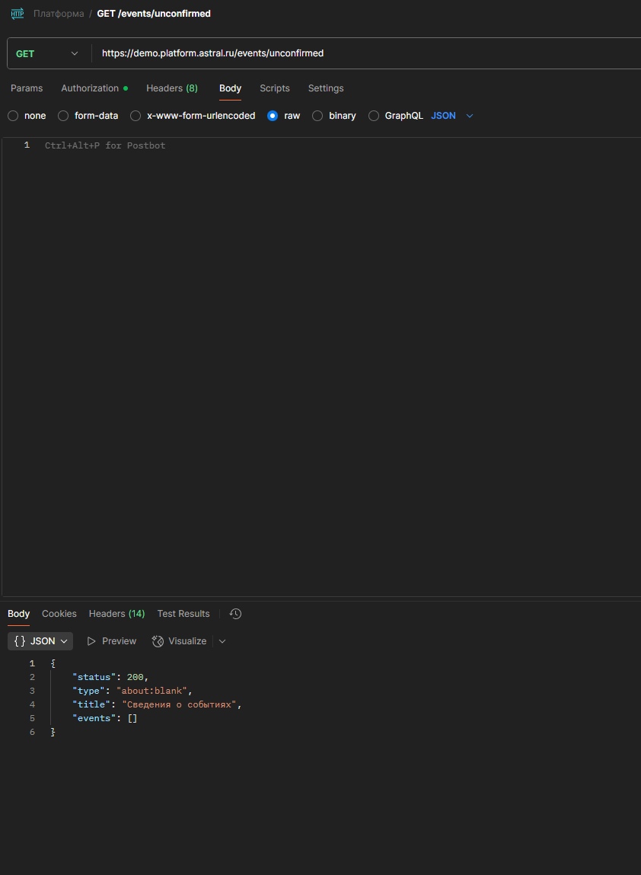Switch to the request Body tab
Screen dimensions: 641x875
(230, 88)
